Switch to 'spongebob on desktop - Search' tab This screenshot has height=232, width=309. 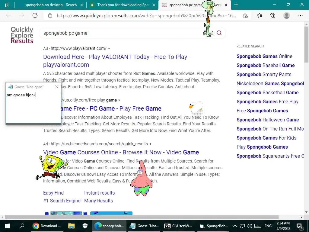[x=51, y=5]
